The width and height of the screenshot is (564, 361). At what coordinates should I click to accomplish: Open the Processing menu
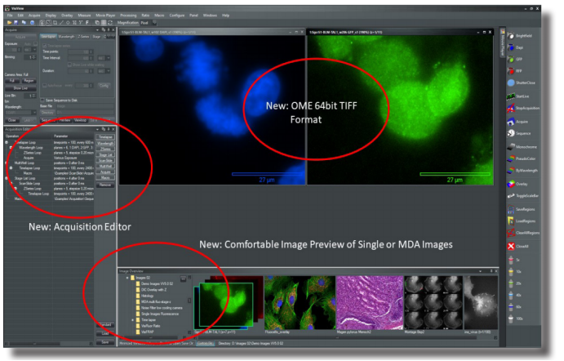[x=128, y=15]
